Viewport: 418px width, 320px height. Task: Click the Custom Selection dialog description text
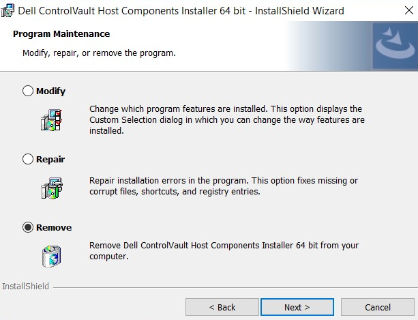(x=226, y=119)
